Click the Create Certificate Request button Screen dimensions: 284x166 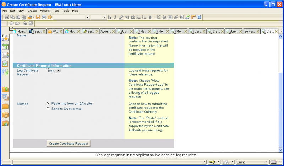[x=69, y=143]
